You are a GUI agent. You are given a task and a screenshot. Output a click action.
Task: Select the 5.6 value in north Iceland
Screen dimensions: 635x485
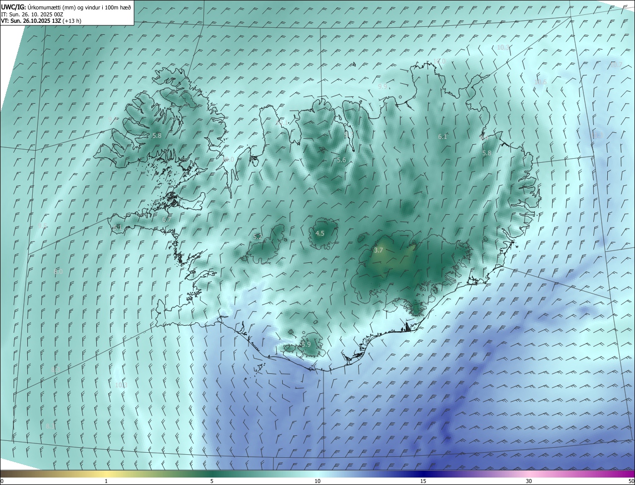(x=341, y=160)
